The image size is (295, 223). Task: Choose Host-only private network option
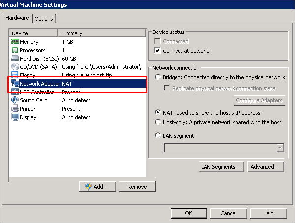tap(158, 122)
